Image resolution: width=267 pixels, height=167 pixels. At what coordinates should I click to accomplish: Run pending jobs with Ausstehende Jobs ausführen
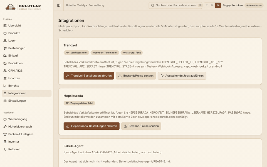point(182,76)
